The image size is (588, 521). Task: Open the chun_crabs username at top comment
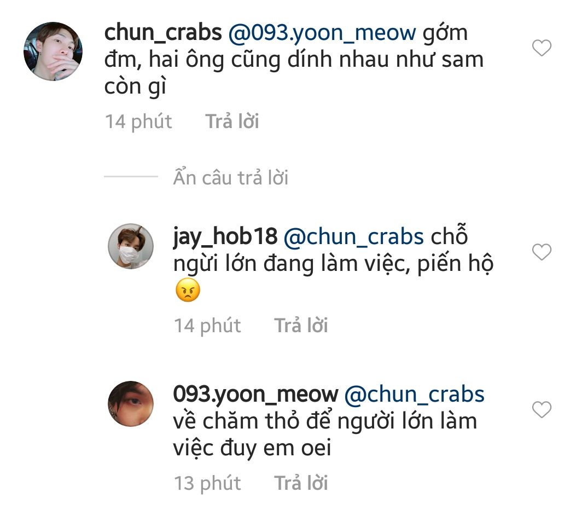(x=162, y=33)
